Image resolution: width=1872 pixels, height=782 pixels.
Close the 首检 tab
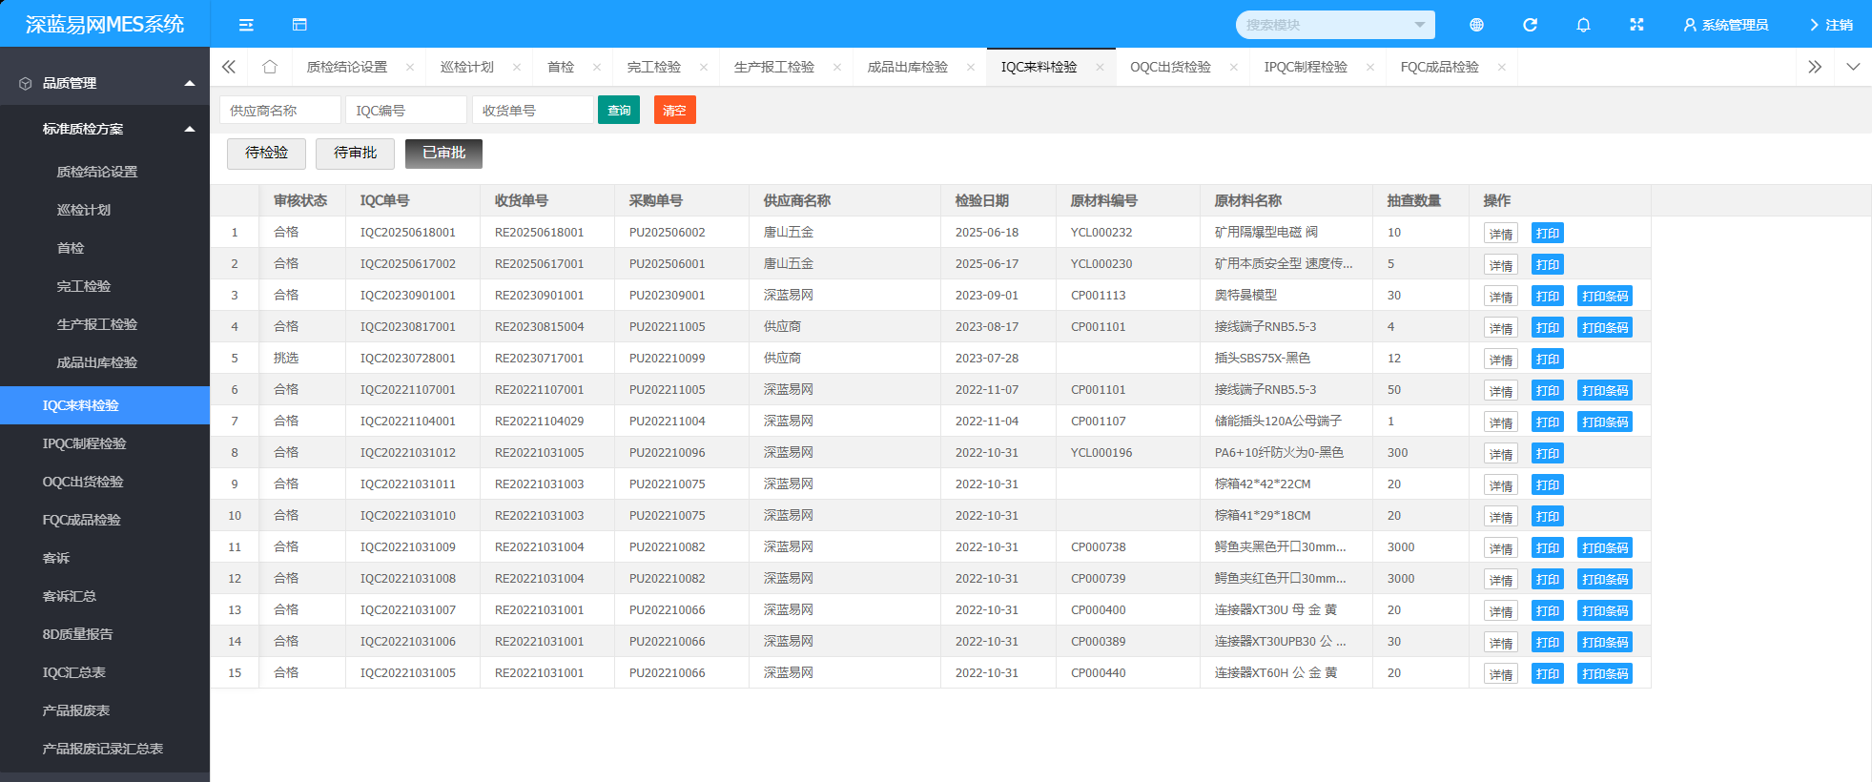(x=597, y=67)
